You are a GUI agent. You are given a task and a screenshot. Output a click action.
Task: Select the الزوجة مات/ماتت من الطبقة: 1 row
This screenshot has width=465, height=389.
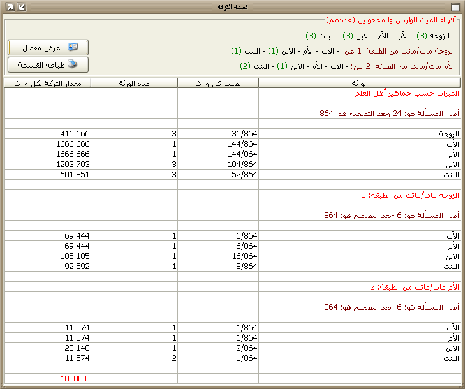(x=232, y=195)
